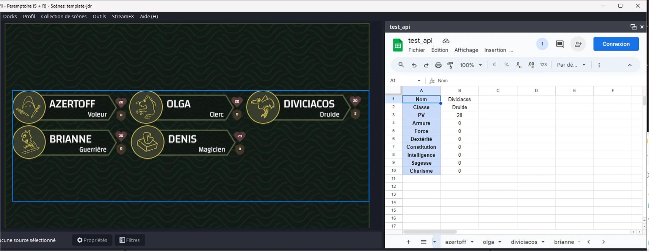The height and width of the screenshot is (251, 649).
Task: Open the StreamFX menu
Action: 123,16
